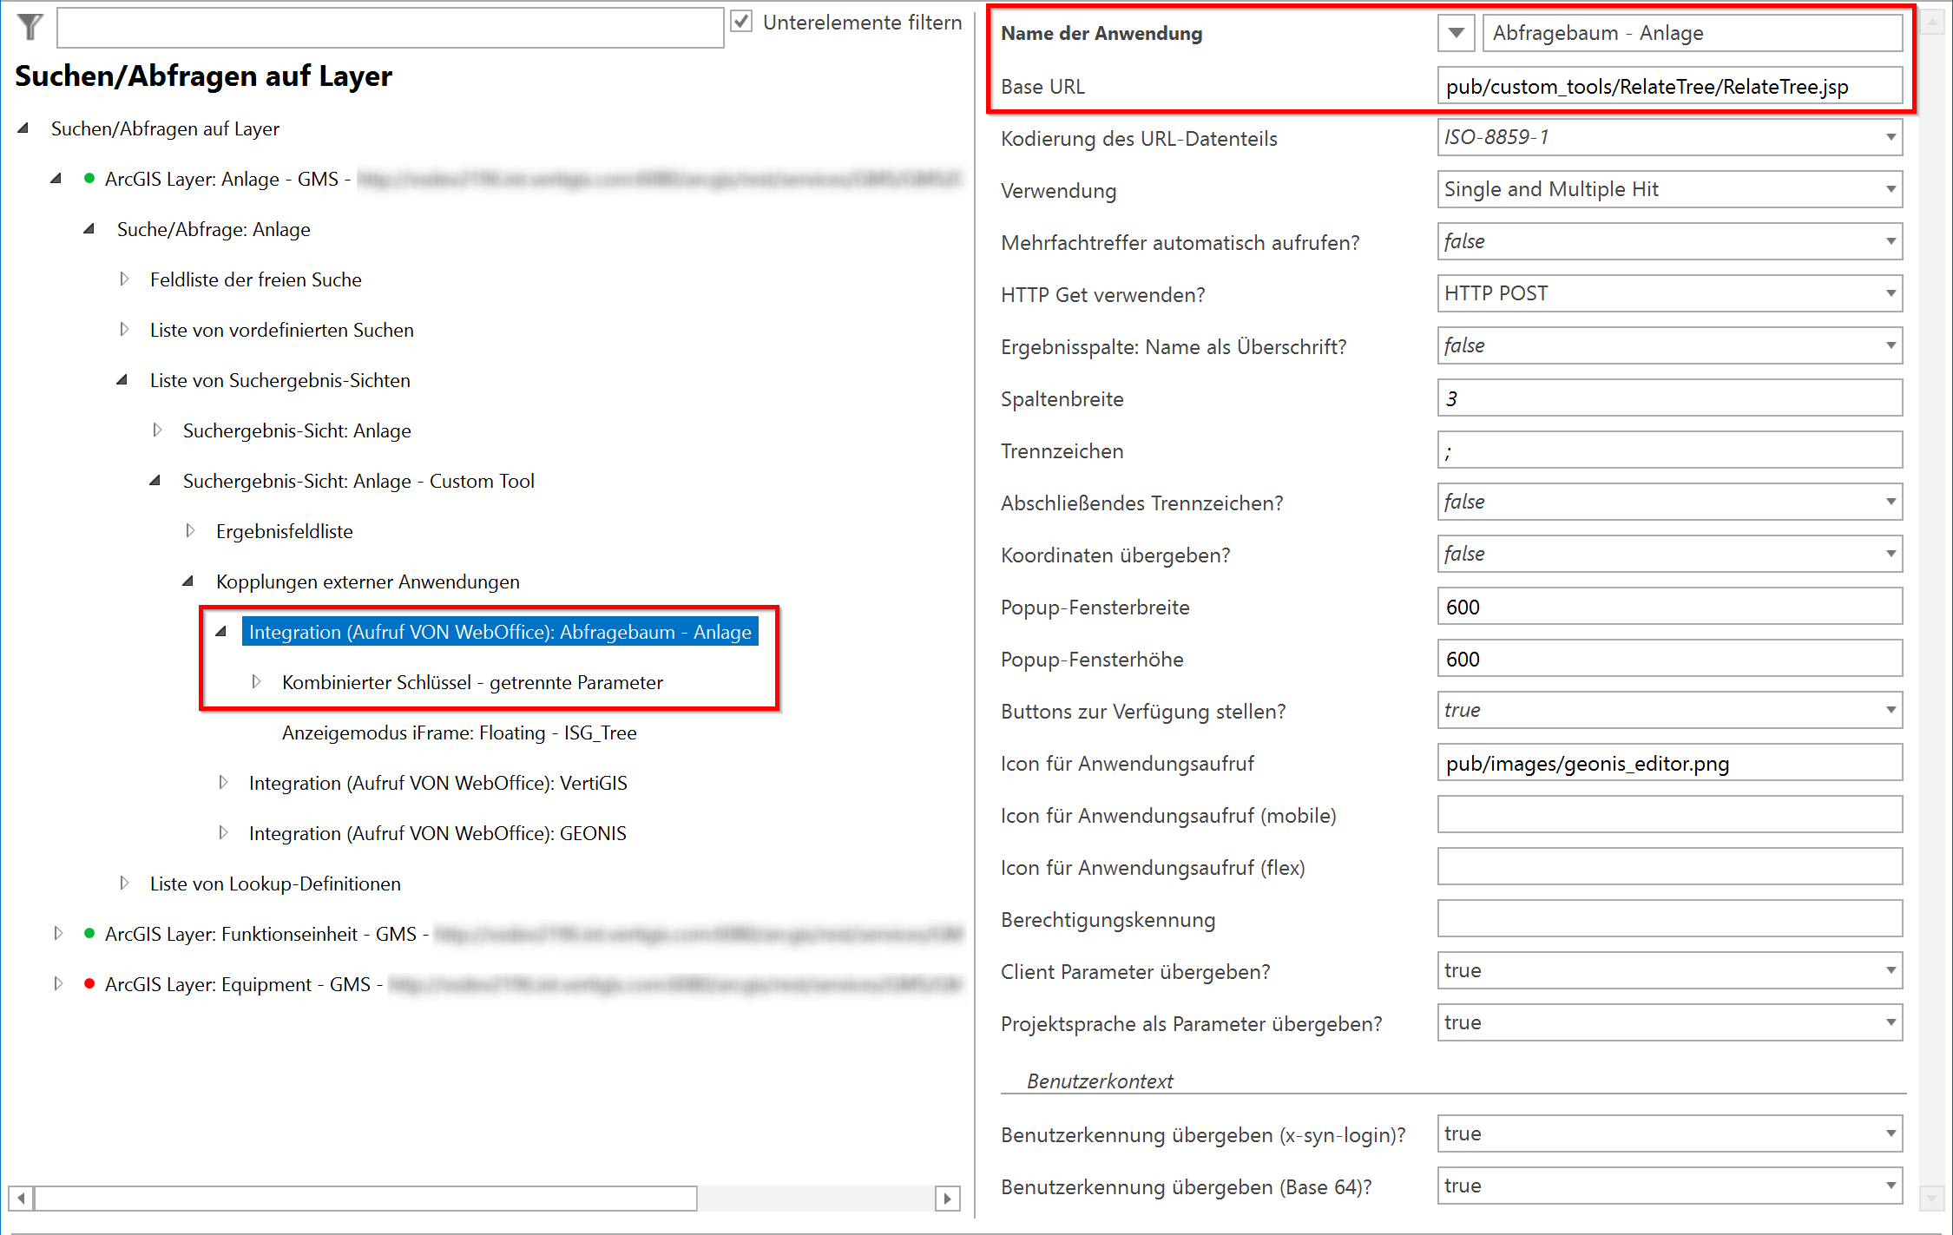Click the Base URL input field
The width and height of the screenshot is (1953, 1235).
point(1668,85)
